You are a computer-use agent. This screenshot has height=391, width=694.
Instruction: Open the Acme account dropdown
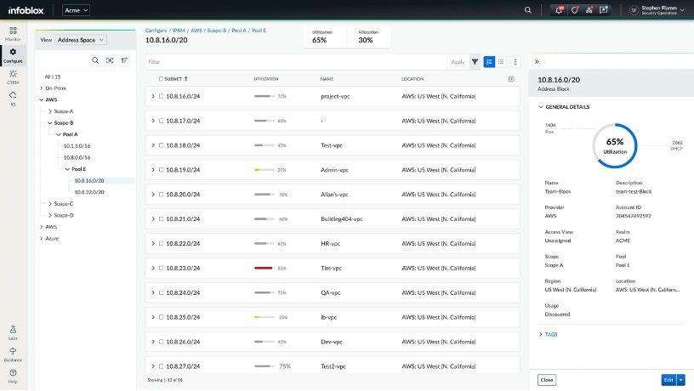[x=77, y=10]
